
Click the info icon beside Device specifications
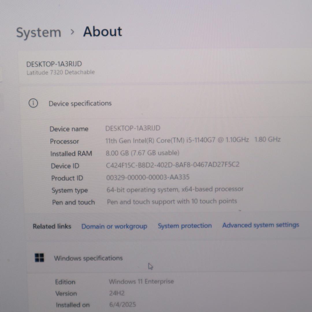(x=33, y=103)
